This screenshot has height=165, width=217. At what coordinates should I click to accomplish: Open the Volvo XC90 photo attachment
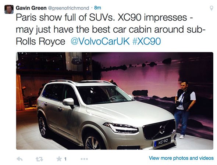115,101
